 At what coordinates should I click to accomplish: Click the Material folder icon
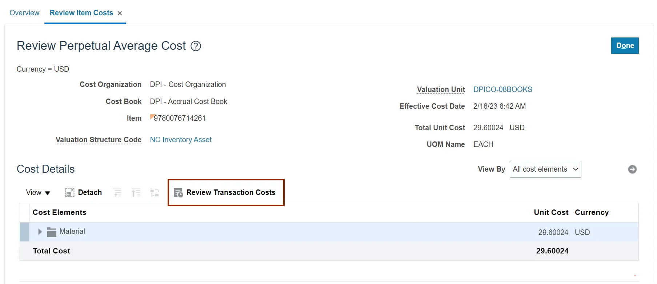click(52, 232)
